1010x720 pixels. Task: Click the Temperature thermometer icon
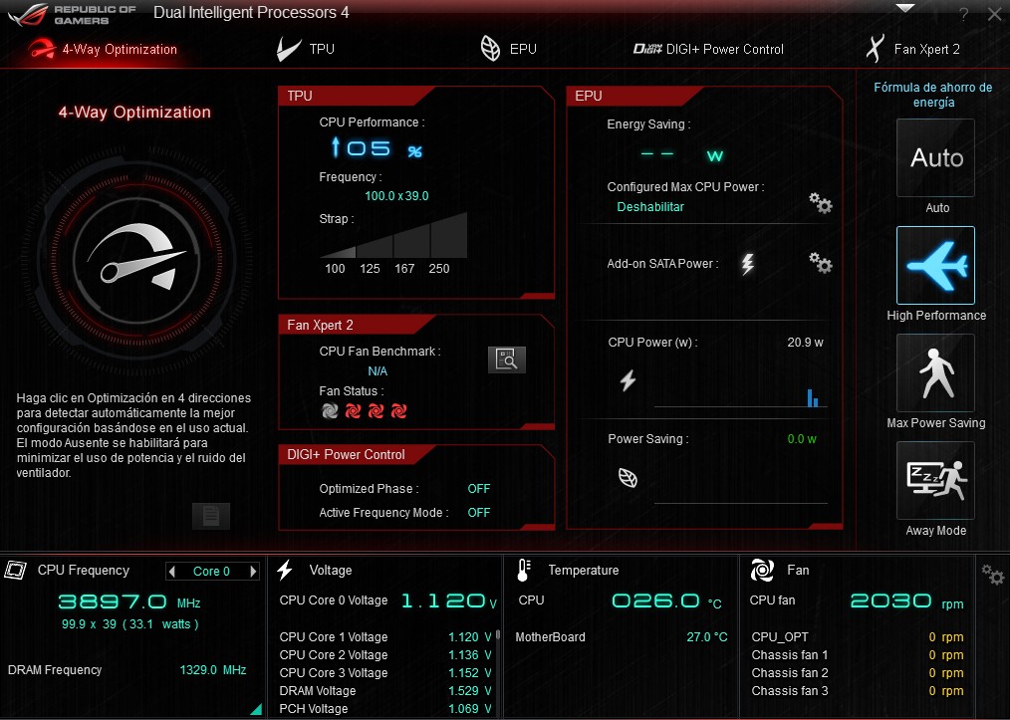[x=524, y=570]
